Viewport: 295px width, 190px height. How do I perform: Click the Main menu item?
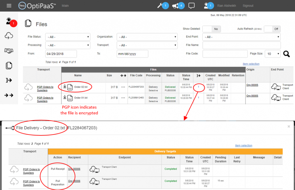tap(65, 6)
